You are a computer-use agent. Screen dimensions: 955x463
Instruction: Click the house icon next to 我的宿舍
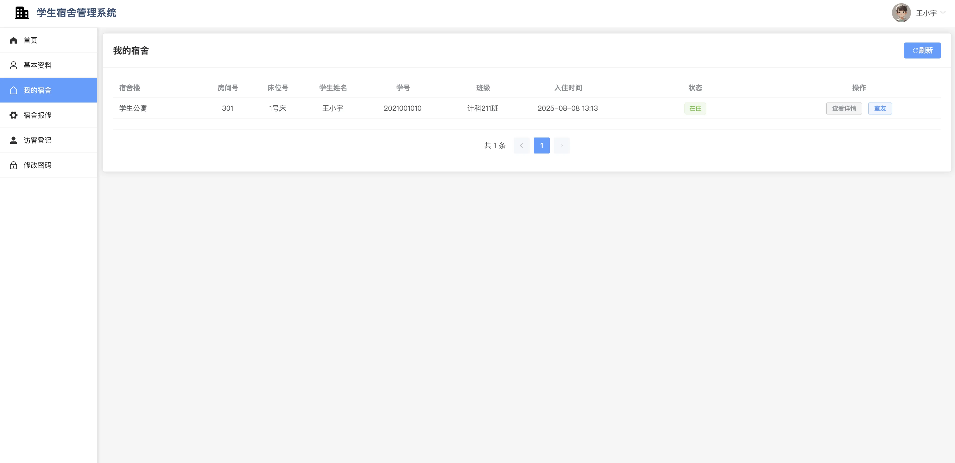pyautogui.click(x=14, y=90)
